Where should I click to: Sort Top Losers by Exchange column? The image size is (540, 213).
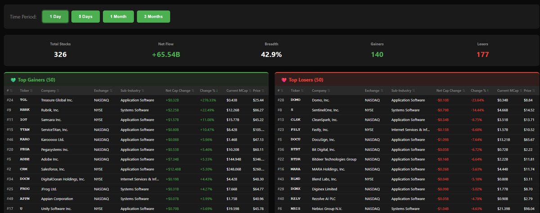point(374,90)
